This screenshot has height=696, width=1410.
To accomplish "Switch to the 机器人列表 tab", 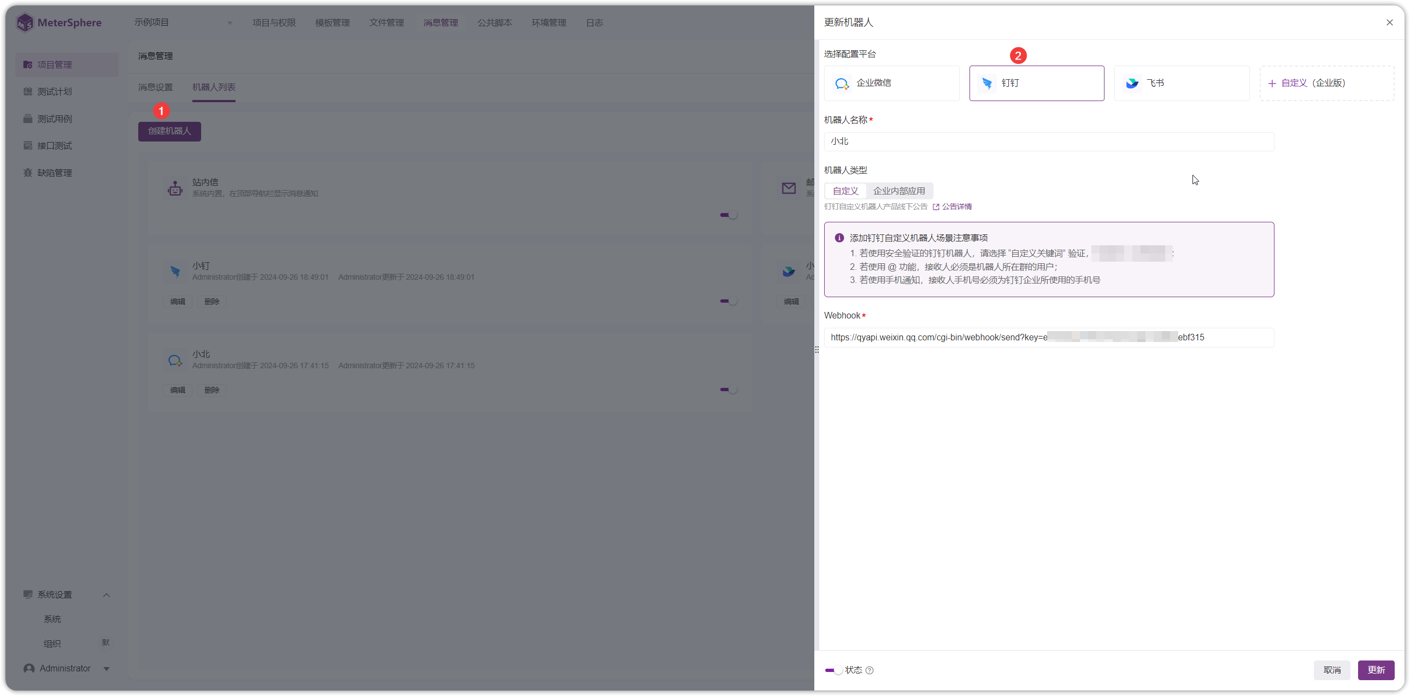I will click(x=214, y=87).
